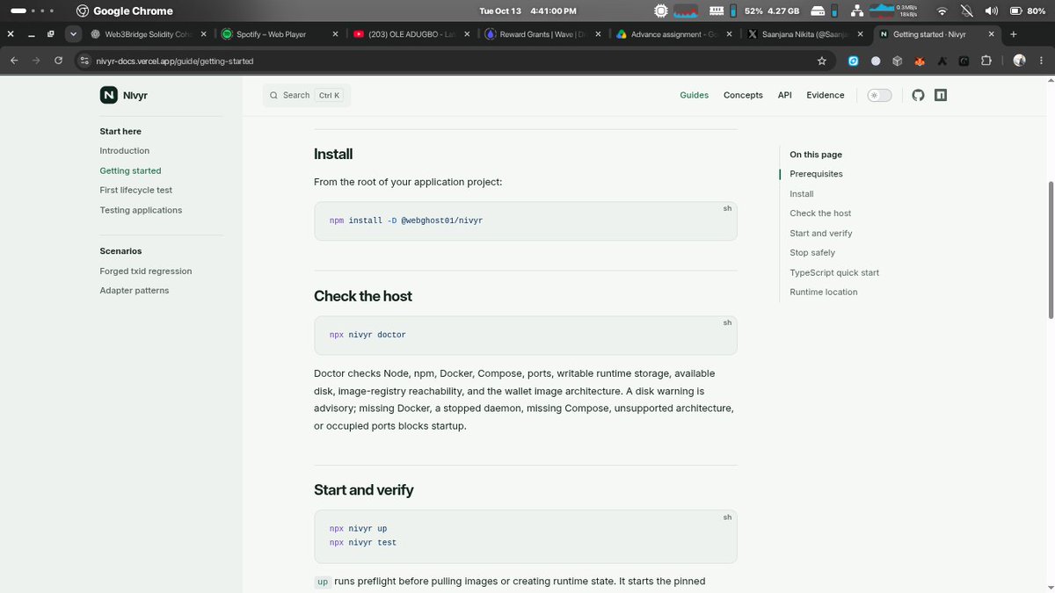Click the page vertical scrollbar
The height and width of the screenshot is (593, 1055).
click(1051, 249)
